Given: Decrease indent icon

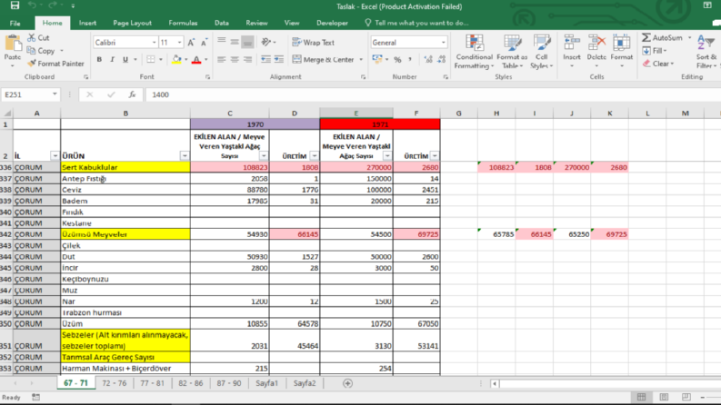Looking at the screenshot, I should coord(265,59).
